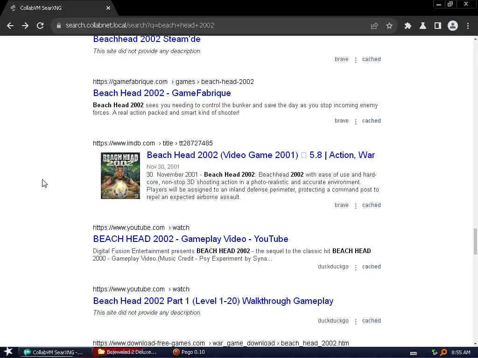The height and width of the screenshot is (358, 478).
Task: Open the Extensions puzzle icon
Action: pyautogui.click(x=408, y=26)
